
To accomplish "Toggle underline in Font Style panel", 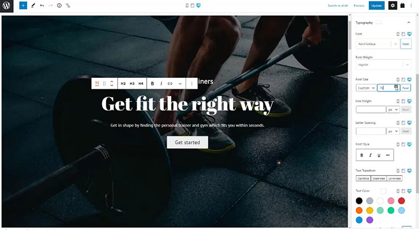I will pos(379,155).
